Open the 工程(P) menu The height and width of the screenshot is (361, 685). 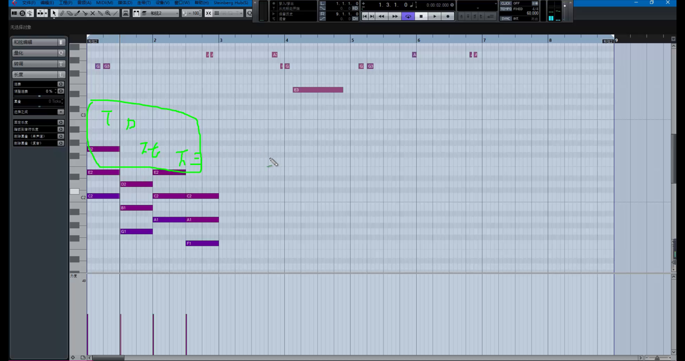[x=66, y=3]
